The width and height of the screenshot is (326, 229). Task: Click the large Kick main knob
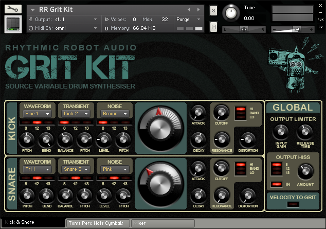click(160, 128)
